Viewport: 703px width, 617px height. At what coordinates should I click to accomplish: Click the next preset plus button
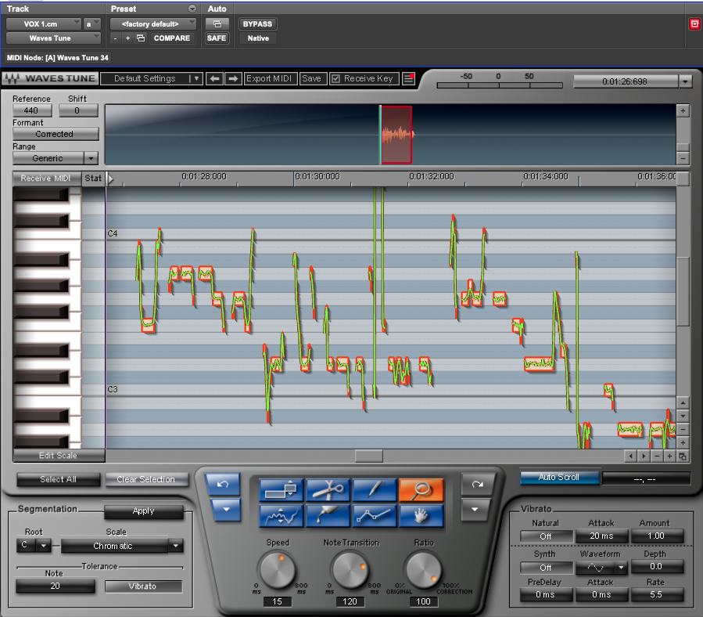(127, 38)
